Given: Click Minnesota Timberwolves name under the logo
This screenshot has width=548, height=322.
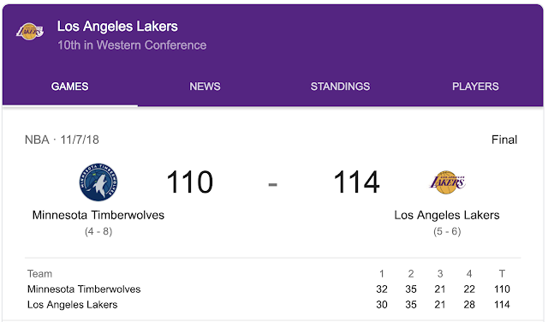Looking at the screenshot, I should (98, 215).
